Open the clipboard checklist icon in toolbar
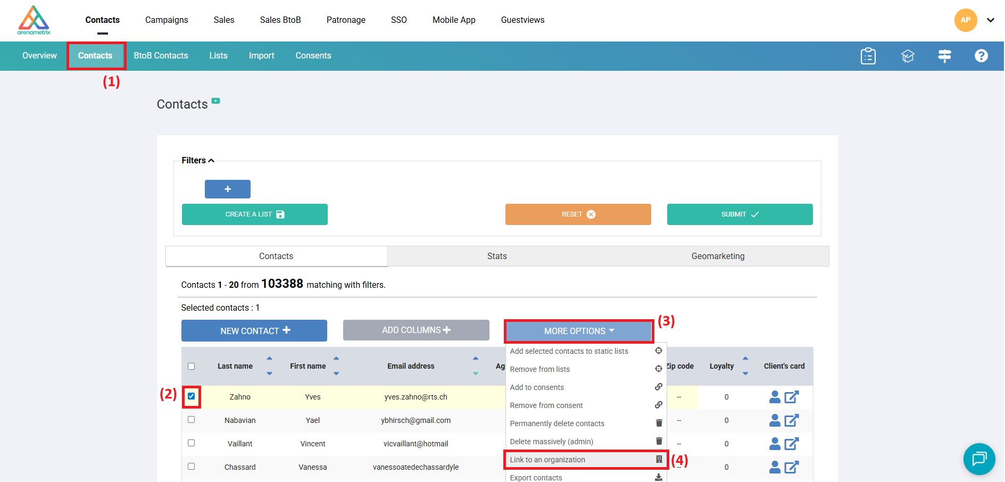The image size is (1005, 482). 868,56
